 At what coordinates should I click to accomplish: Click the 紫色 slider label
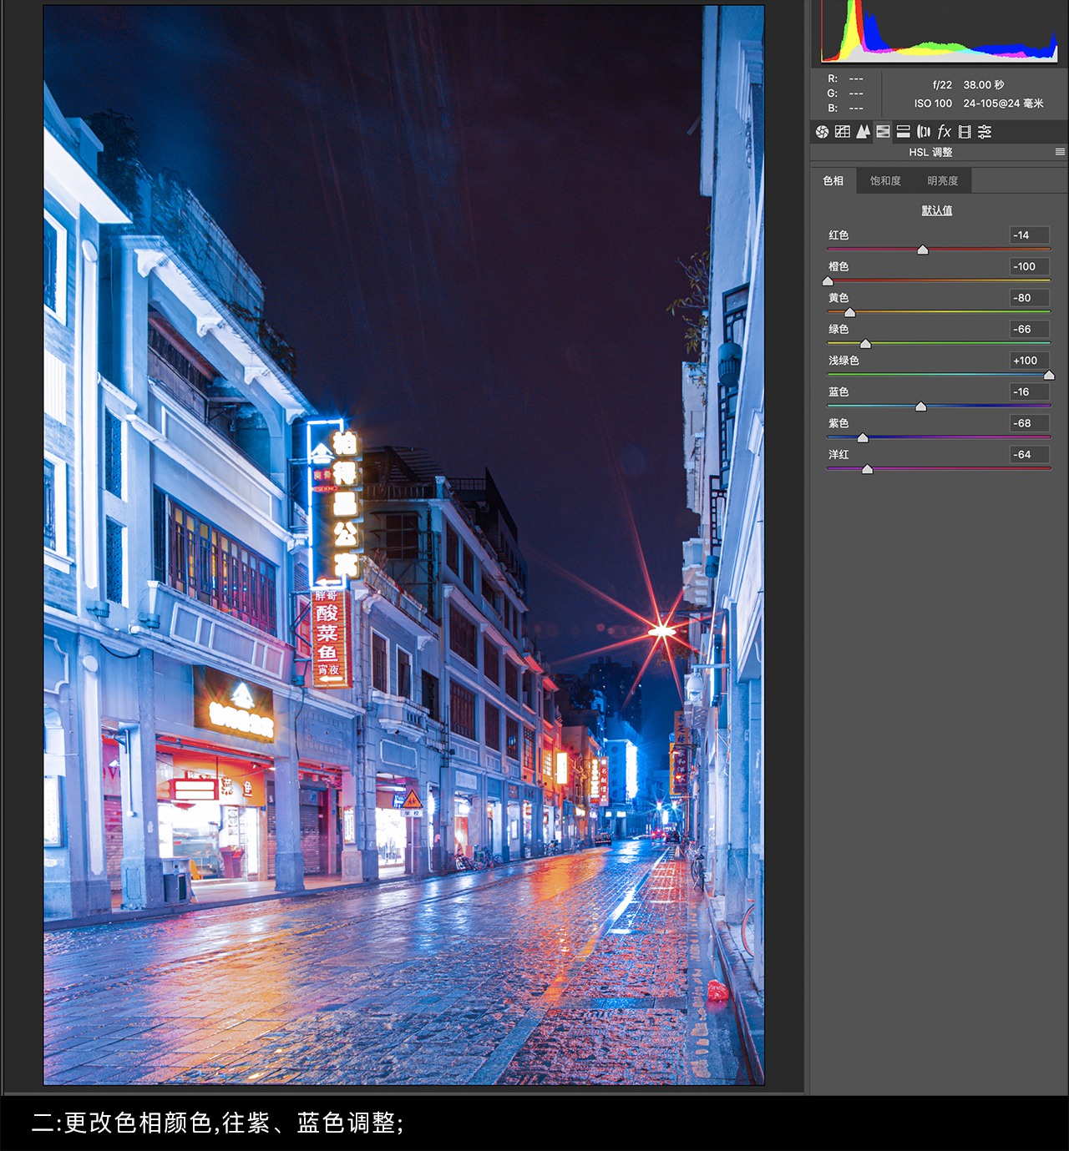[838, 423]
